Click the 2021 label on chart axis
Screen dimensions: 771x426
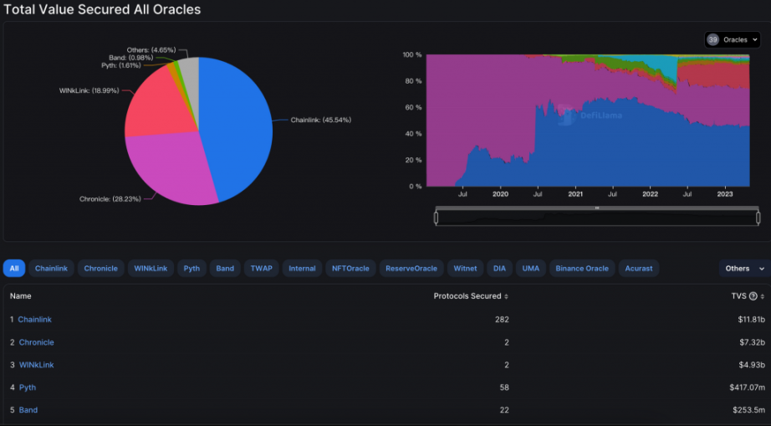coord(575,194)
